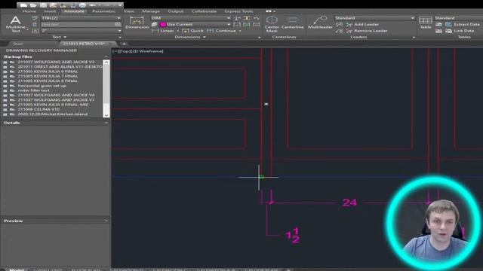Open the Continue dimension dropdown arrow
The width and height of the screenshot is (483, 271).
240,31
